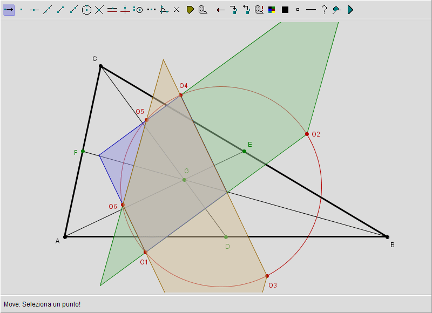The width and height of the screenshot is (432, 313).
Task: Select the Perpendicular line tool
Action: click(x=125, y=10)
